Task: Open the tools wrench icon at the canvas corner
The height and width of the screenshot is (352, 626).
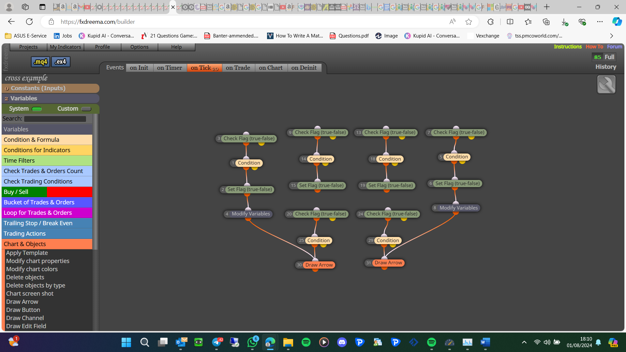Action: click(x=606, y=84)
